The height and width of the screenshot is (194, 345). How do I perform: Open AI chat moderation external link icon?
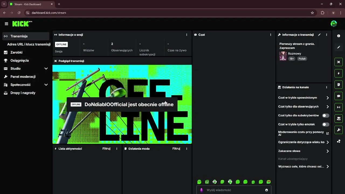(x=328, y=133)
